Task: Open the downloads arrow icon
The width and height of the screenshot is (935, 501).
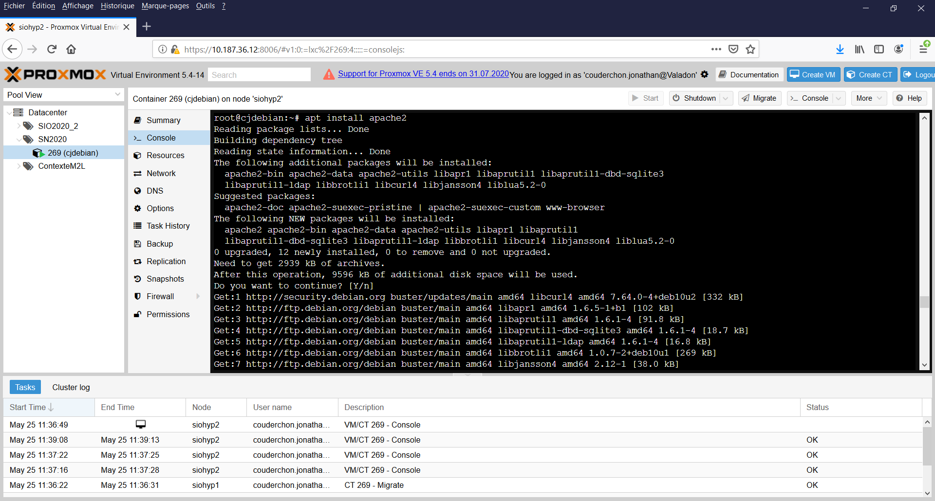Action: [840, 49]
